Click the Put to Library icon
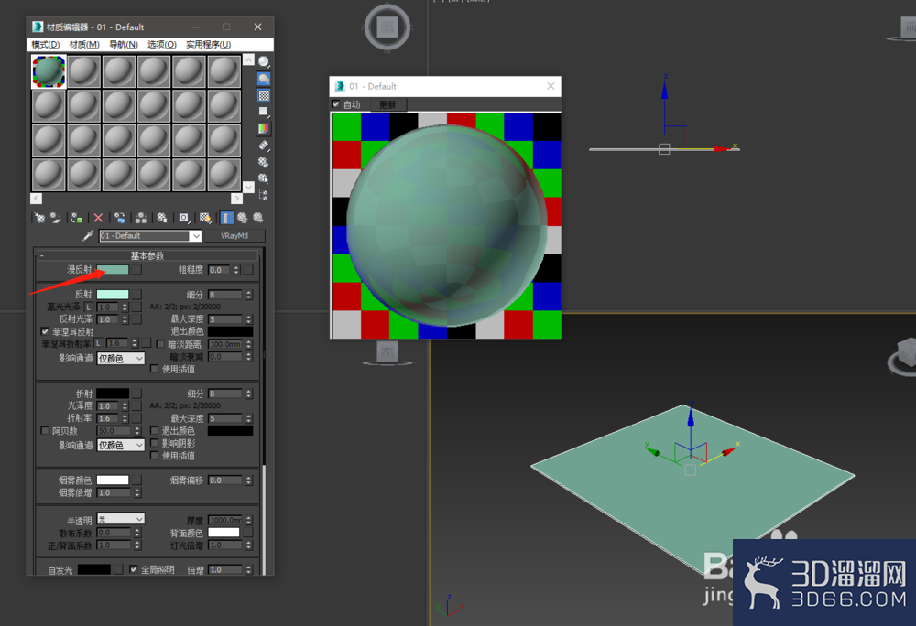This screenshot has width=916, height=626. coord(162,218)
